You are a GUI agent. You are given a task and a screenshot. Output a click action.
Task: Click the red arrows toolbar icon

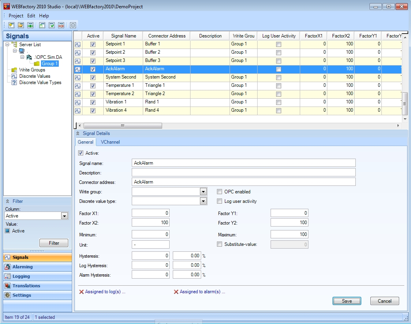(61, 25)
